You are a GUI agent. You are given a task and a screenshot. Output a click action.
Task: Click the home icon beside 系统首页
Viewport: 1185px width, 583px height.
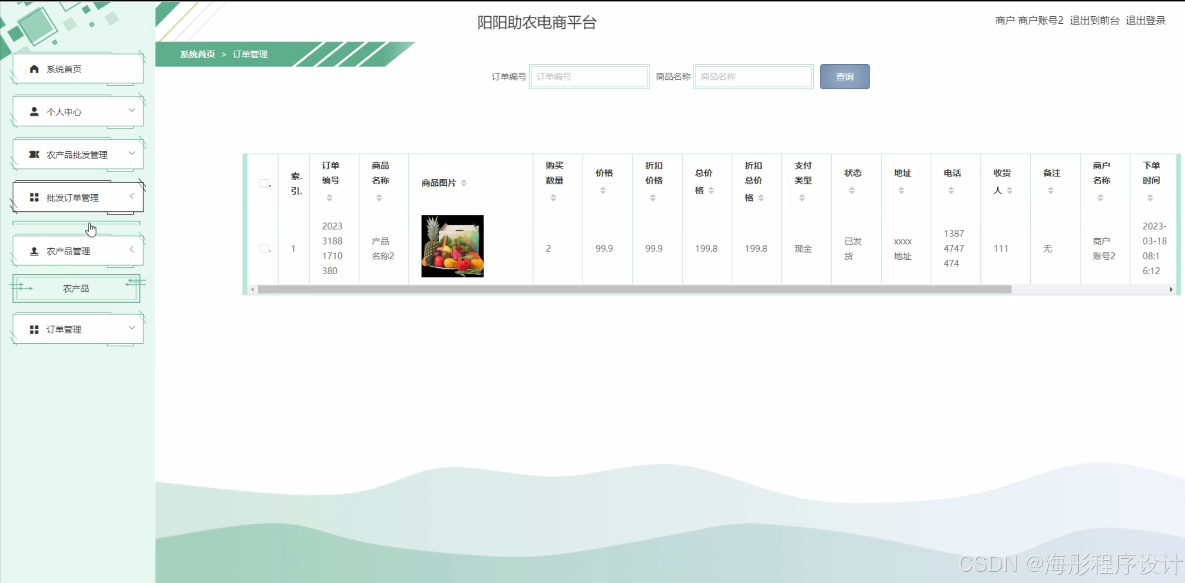coord(34,69)
